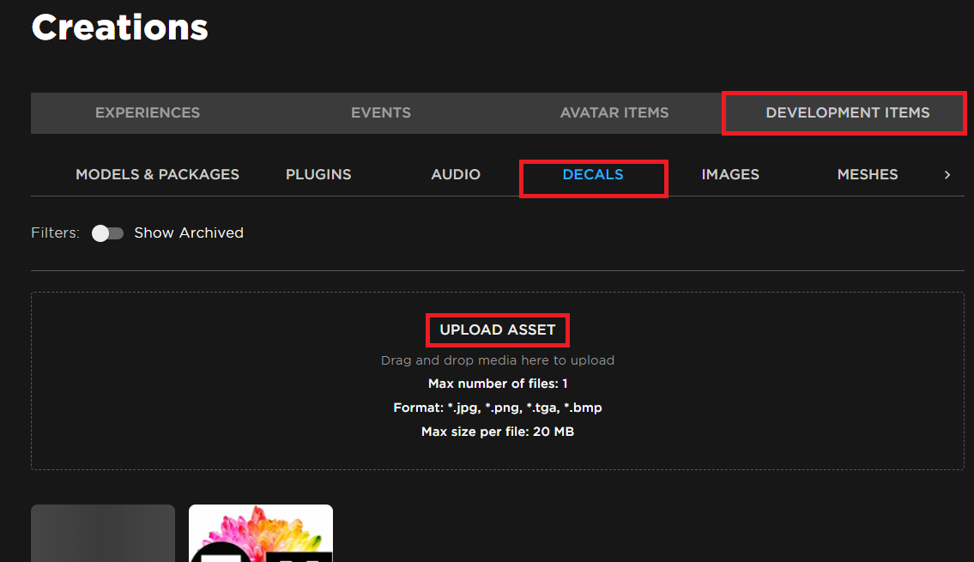Open the Plugins subtab
The width and height of the screenshot is (974, 562).
coord(318,174)
